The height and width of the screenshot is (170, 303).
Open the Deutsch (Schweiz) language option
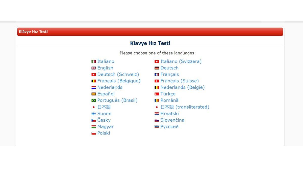118,75
